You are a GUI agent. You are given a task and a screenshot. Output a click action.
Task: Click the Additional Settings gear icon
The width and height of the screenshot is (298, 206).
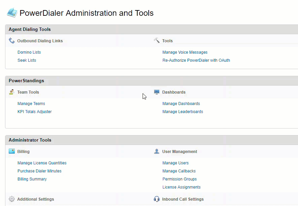[x=11, y=199]
